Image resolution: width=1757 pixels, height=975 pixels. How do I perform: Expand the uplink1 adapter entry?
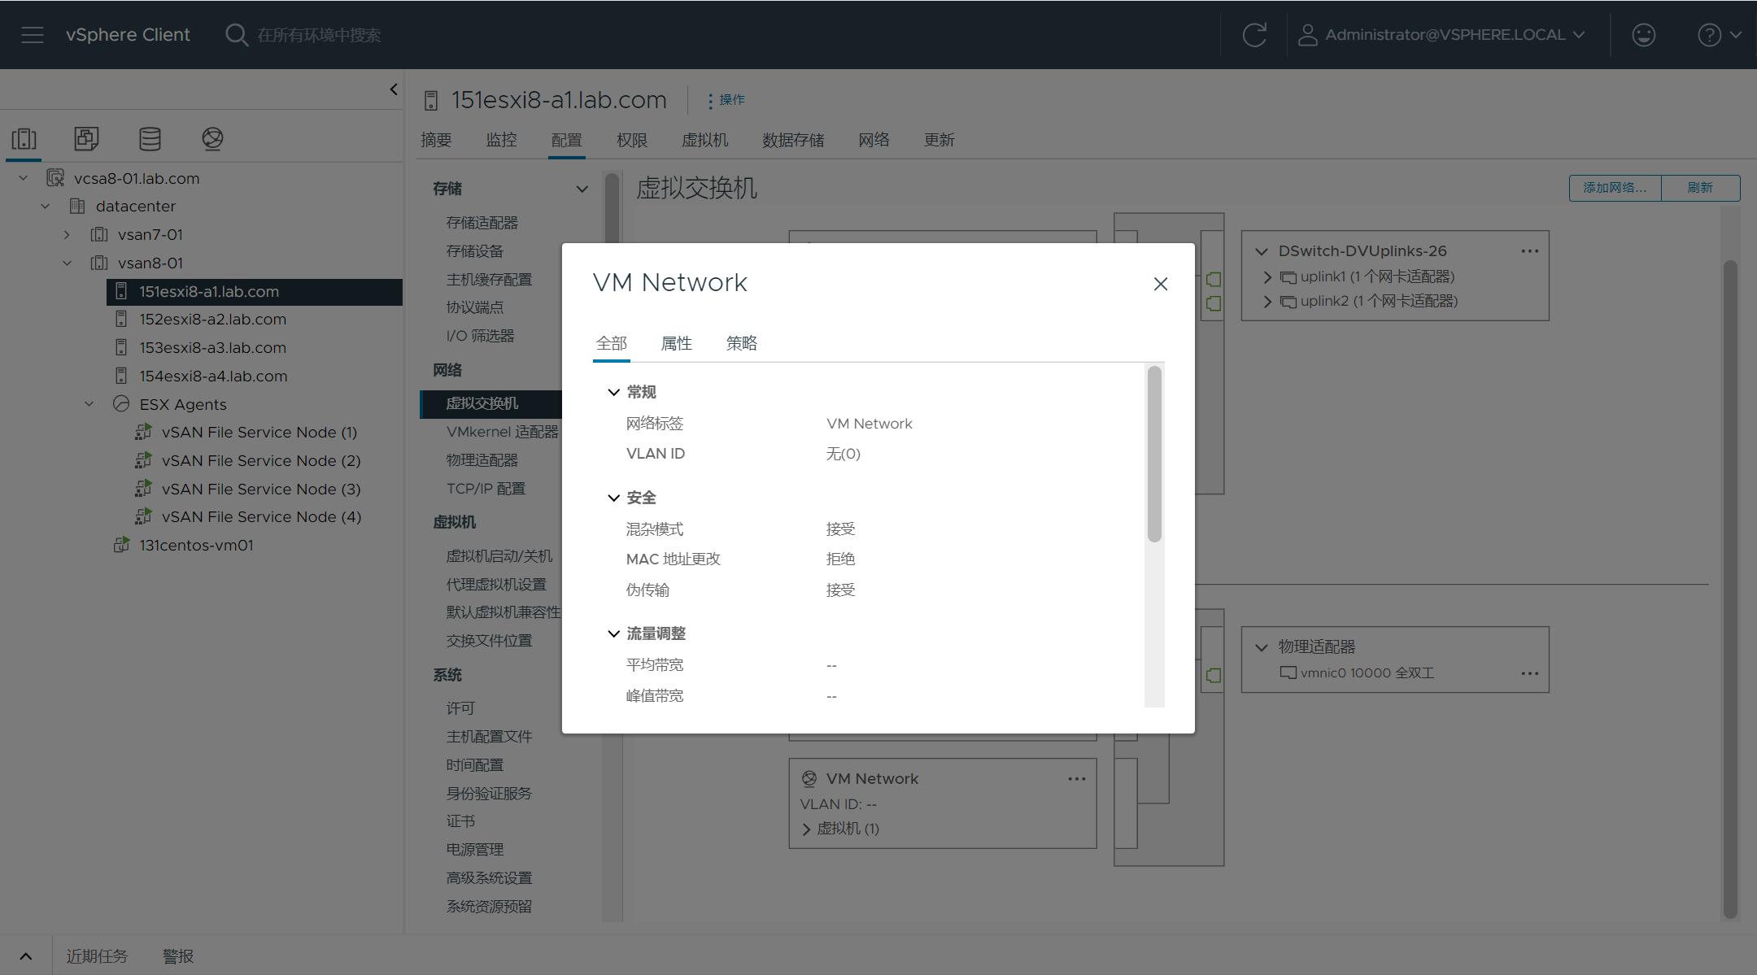pyautogui.click(x=1267, y=277)
